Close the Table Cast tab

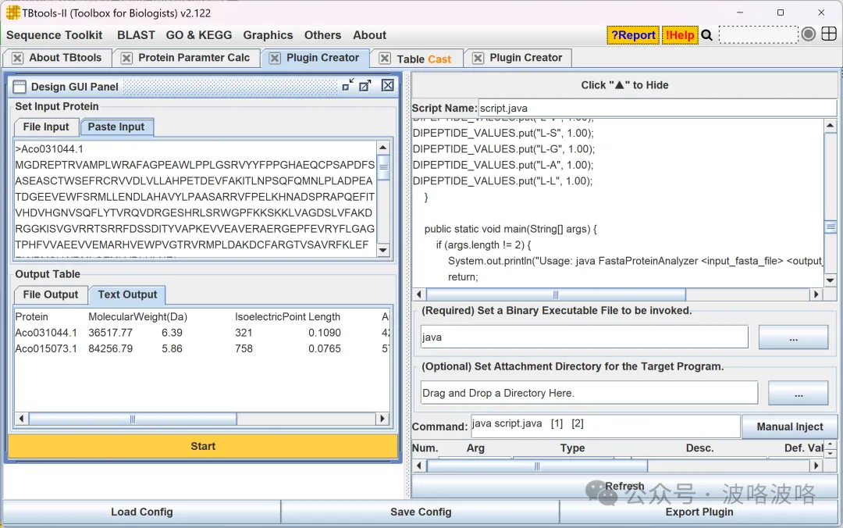[x=385, y=58]
